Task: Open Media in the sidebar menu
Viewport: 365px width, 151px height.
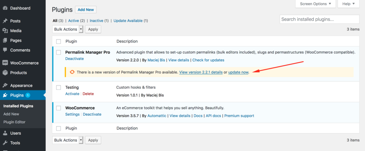Action: pos(16,31)
